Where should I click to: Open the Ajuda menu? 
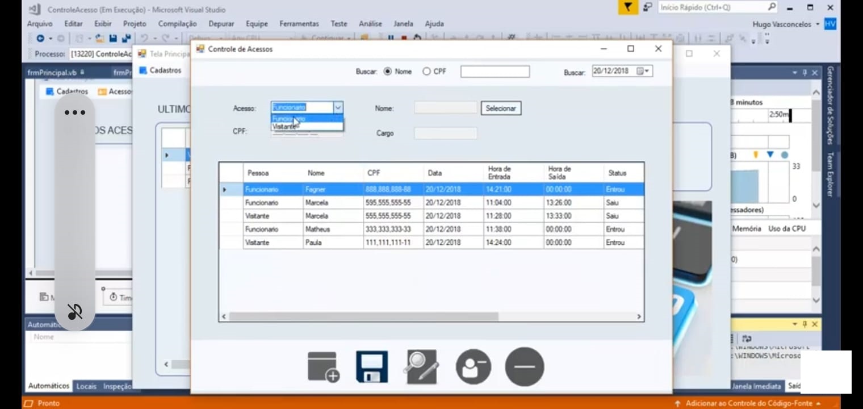click(434, 24)
